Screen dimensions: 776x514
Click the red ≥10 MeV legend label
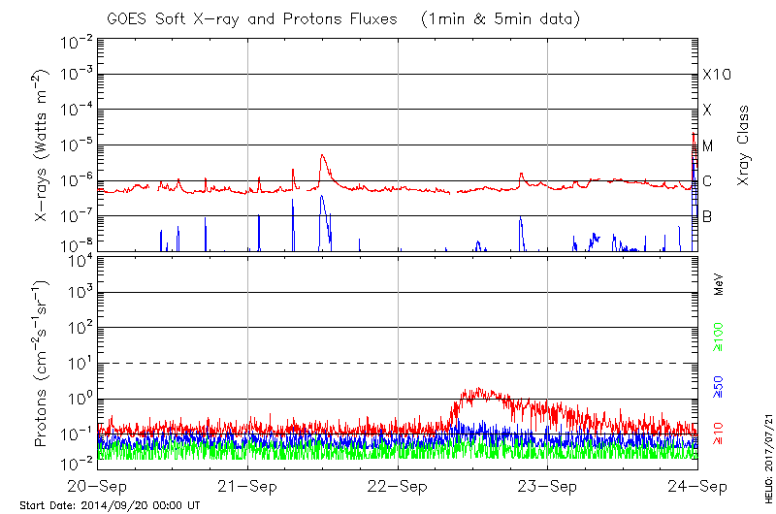(719, 434)
